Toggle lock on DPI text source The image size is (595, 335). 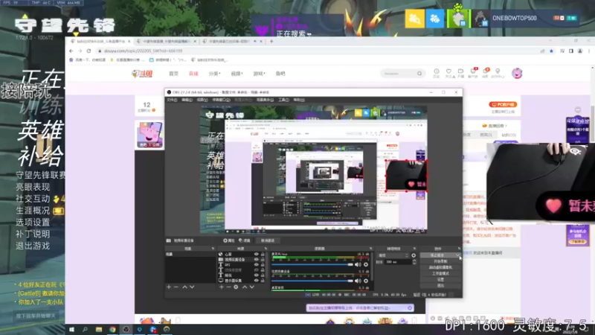(x=263, y=265)
